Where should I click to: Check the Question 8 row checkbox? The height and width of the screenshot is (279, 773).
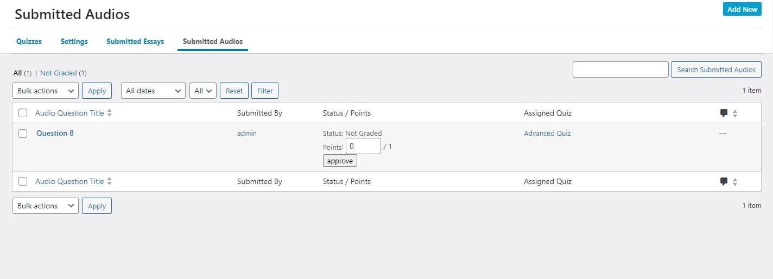point(23,134)
